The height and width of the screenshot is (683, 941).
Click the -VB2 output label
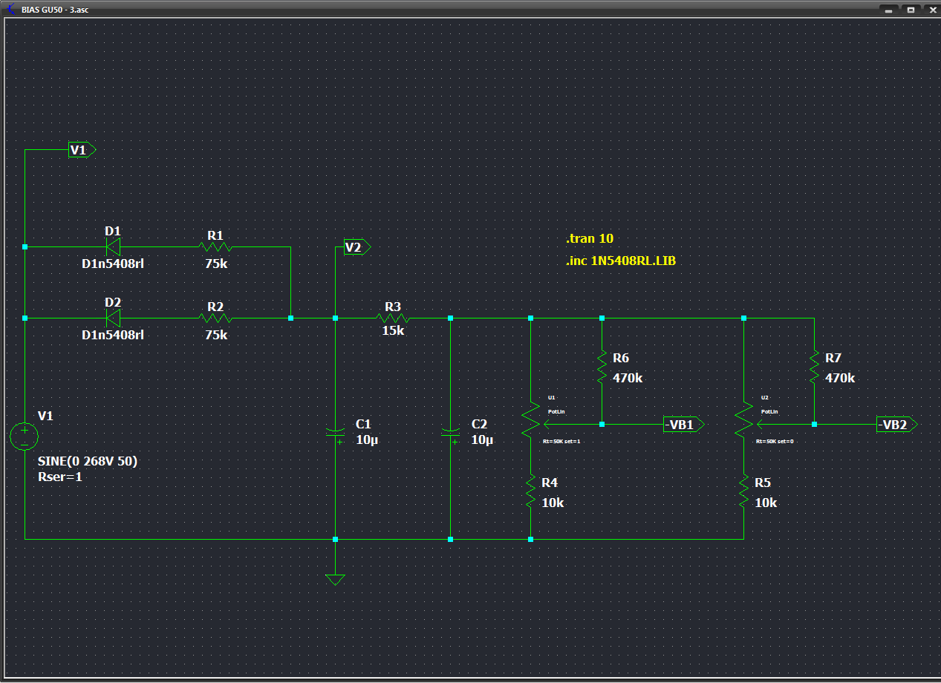point(896,425)
